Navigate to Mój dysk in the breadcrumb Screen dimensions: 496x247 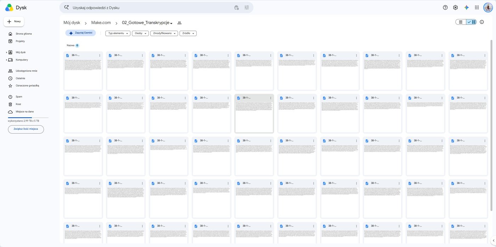pyautogui.click(x=72, y=23)
